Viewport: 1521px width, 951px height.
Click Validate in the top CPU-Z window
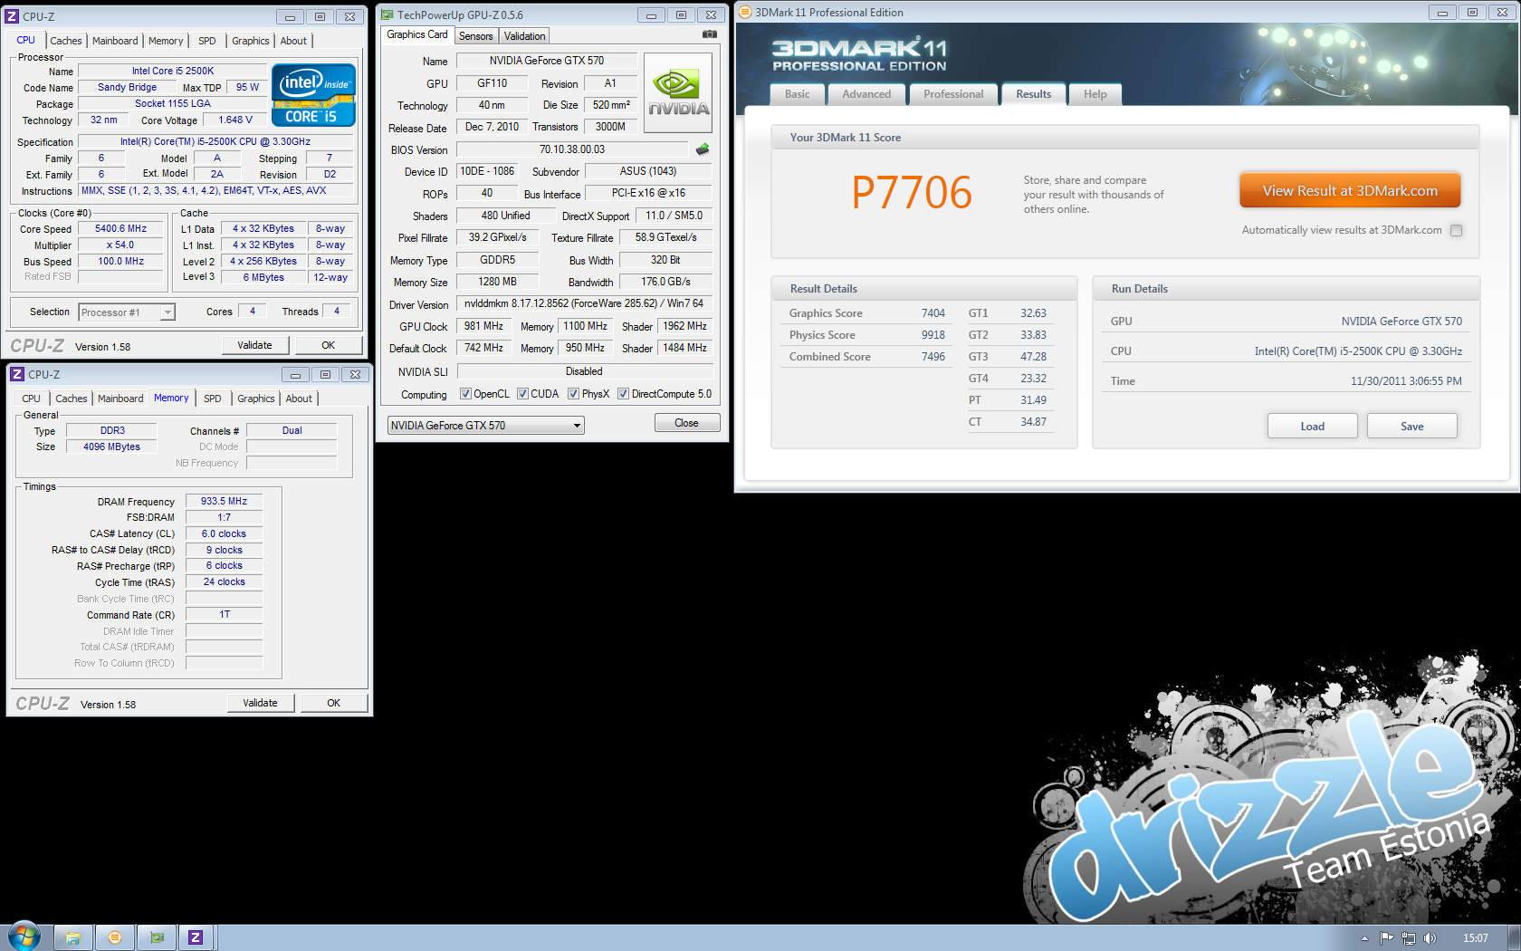255,345
